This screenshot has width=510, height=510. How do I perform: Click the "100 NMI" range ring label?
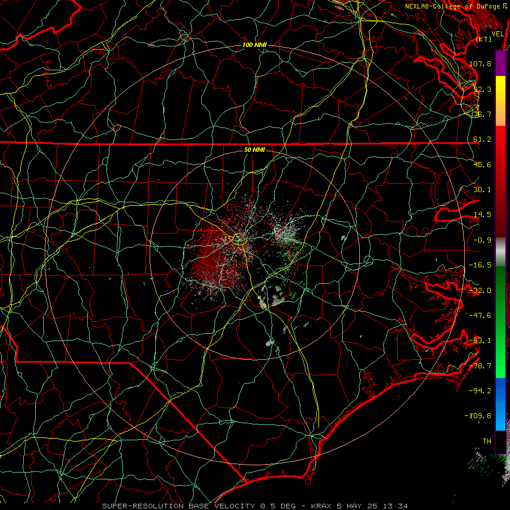pyautogui.click(x=254, y=45)
